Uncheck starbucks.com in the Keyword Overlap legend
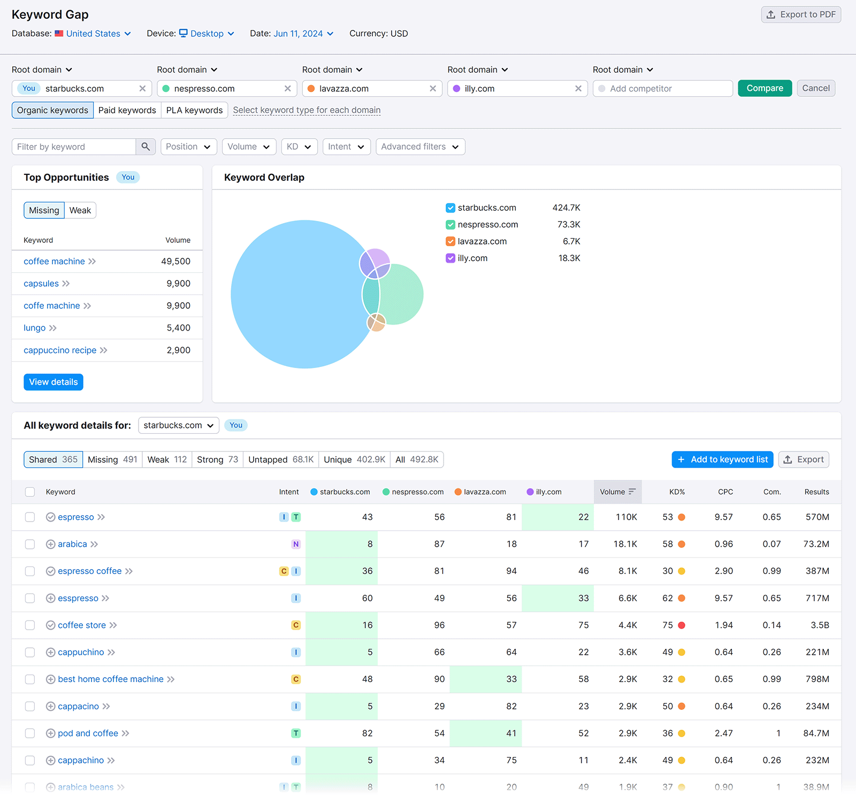 tap(450, 208)
